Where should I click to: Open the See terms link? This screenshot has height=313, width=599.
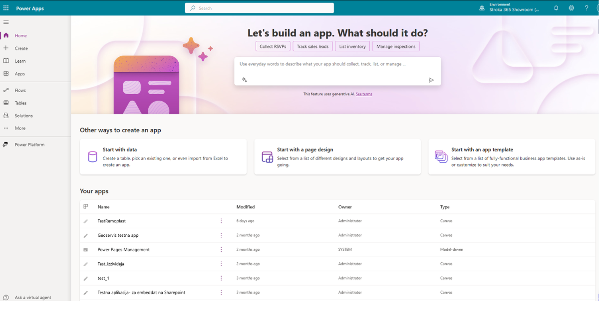[364, 94]
